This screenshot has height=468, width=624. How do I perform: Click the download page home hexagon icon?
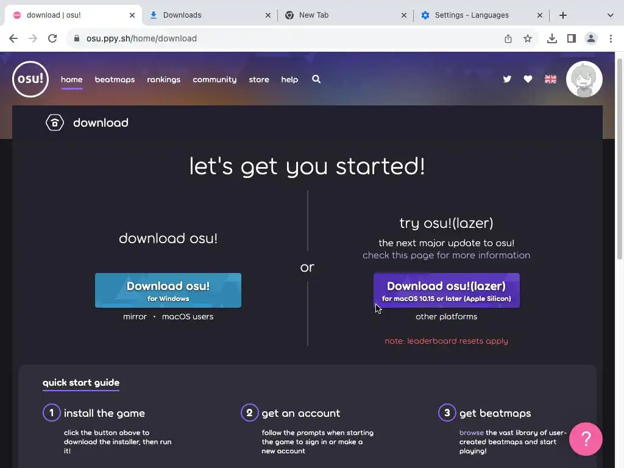[55, 122]
